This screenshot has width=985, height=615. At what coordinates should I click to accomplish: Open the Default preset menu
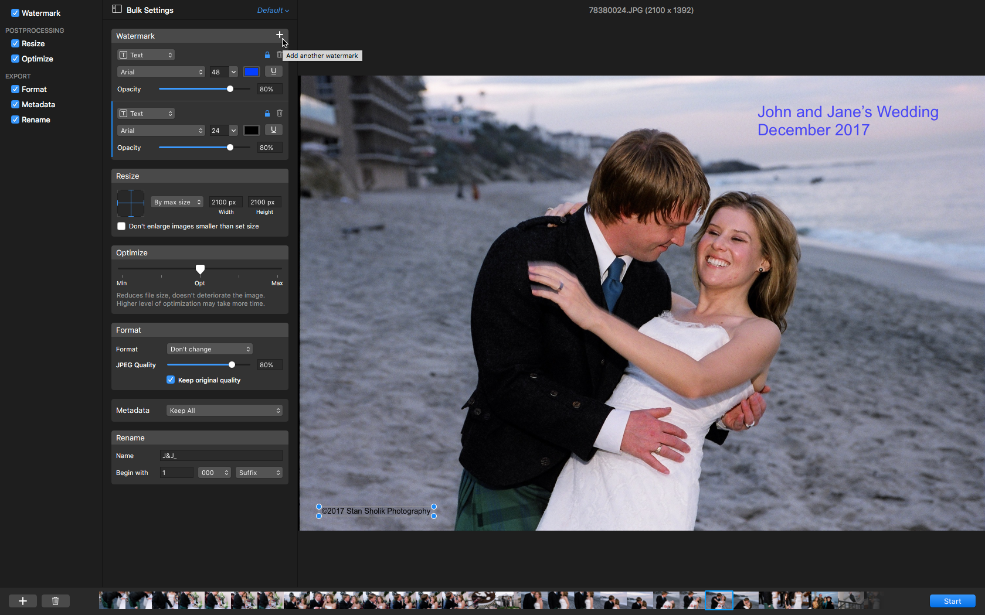point(273,11)
